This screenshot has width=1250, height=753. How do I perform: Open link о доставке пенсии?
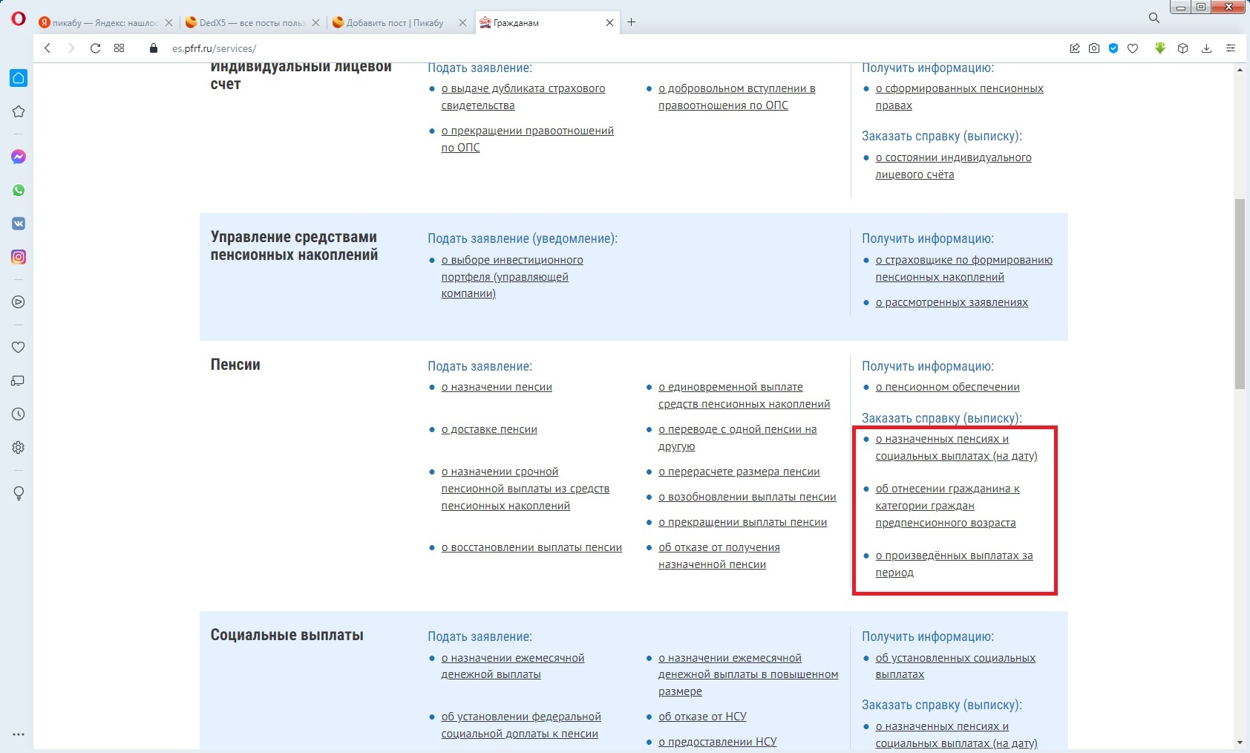(x=489, y=429)
